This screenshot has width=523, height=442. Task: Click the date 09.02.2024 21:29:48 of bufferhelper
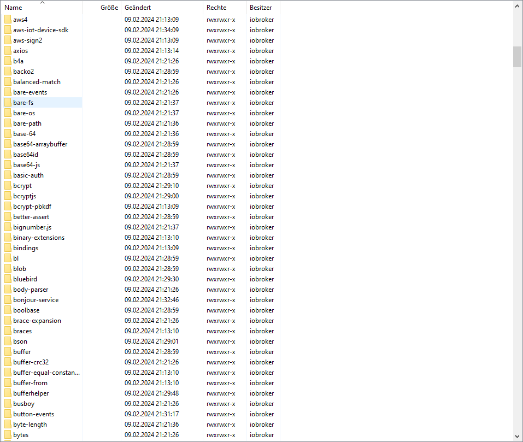(x=152, y=393)
